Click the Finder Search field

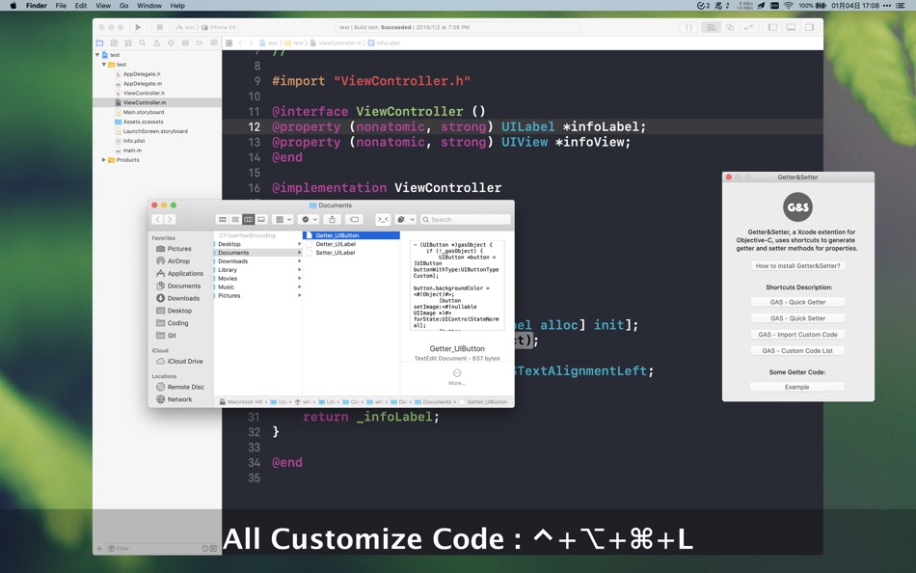pos(465,219)
